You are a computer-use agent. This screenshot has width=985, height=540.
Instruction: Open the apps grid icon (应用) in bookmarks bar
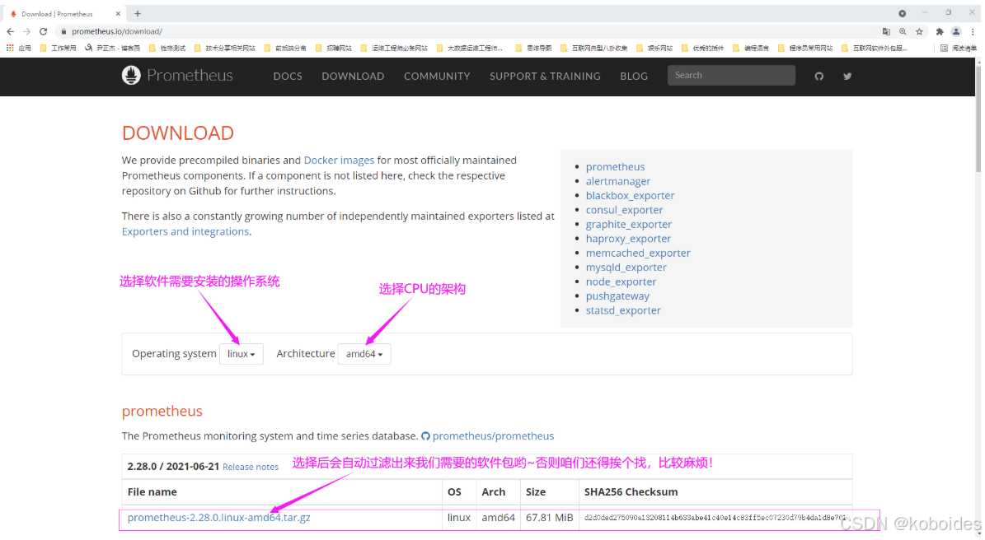(18, 48)
